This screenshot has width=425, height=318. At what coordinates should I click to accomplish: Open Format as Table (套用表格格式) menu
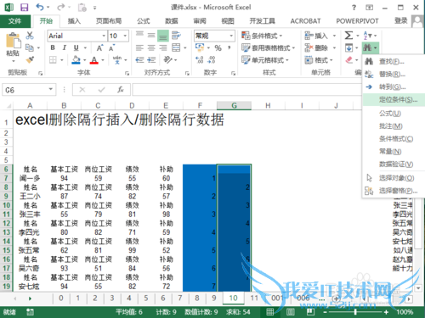tap(268, 48)
